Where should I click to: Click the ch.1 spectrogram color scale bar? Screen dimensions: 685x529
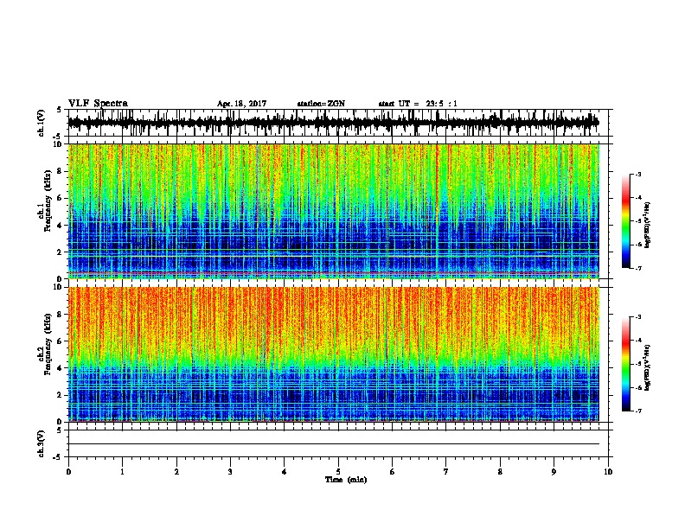point(625,221)
